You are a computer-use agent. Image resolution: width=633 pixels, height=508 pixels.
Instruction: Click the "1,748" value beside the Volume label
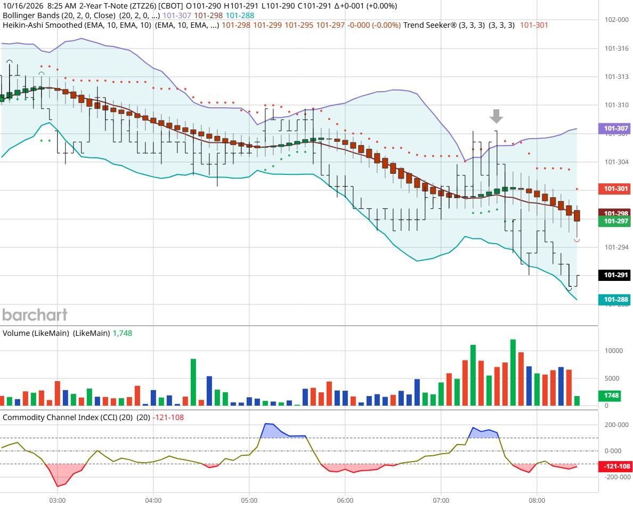point(123,333)
